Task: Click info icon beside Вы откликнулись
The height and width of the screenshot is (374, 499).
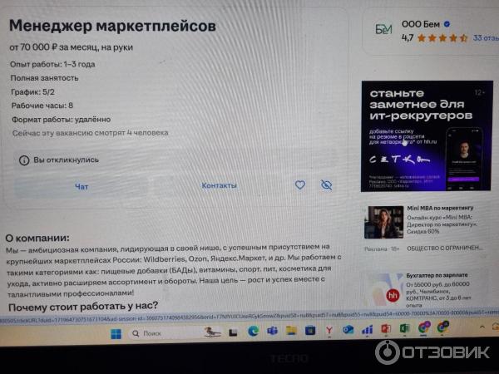Action: tap(24, 160)
